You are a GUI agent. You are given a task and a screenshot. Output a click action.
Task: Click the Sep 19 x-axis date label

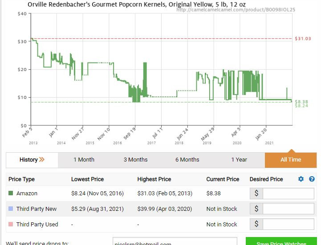(130, 133)
